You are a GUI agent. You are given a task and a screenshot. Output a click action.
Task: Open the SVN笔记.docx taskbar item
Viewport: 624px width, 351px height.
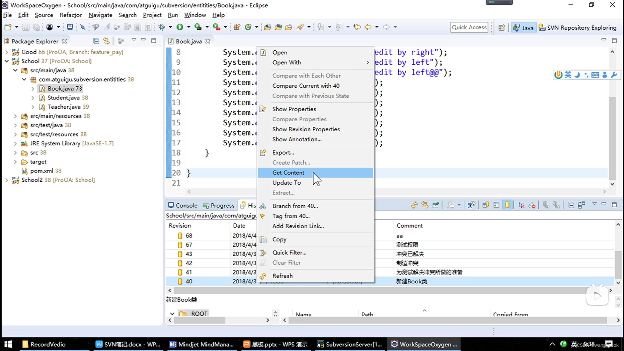(128, 344)
